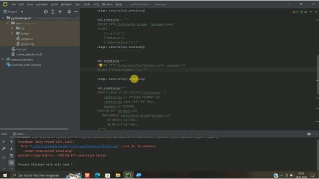Open Microsoft Store from taskbar
Screen dimensions: 319x179
click(x=108, y=175)
